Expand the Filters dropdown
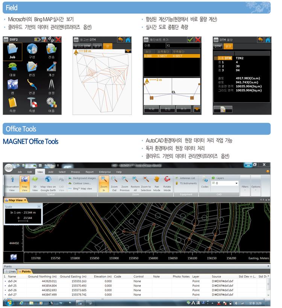Screen dimensions: 282x308 coord(245,185)
